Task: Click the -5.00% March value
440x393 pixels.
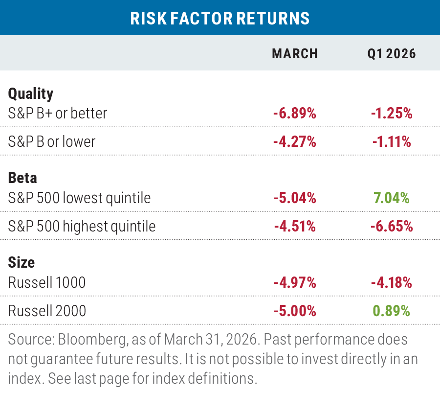Action: (294, 310)
